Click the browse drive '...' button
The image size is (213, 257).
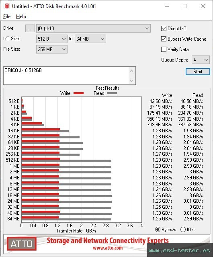pyautogui.click(x=30, y=29)
